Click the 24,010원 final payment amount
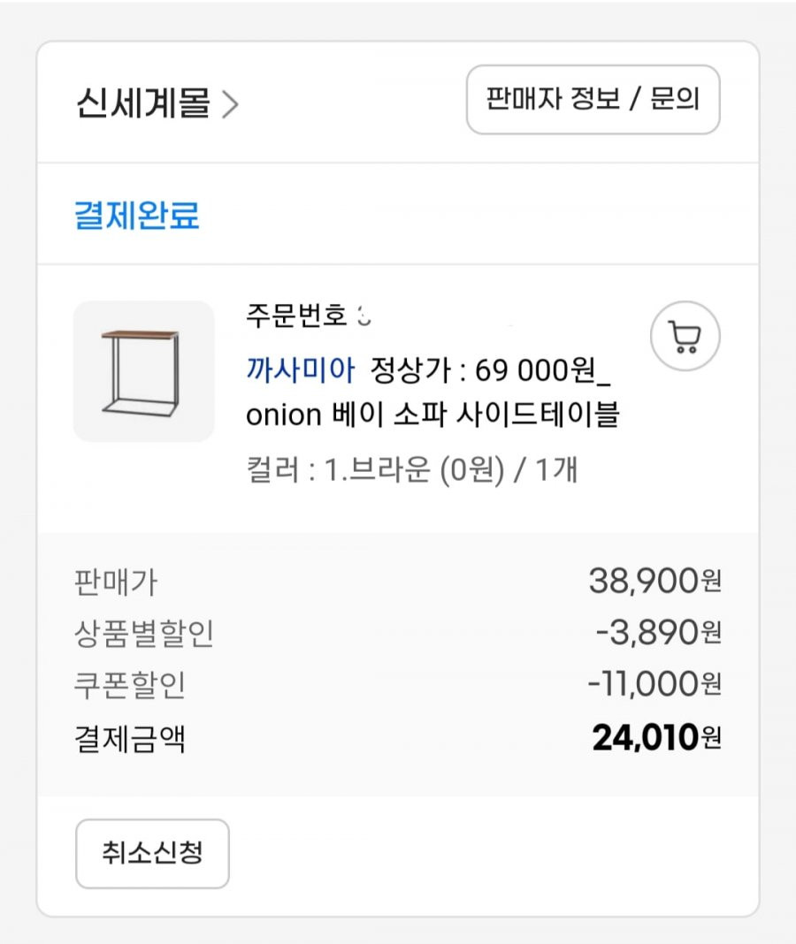796x944 pixels. [657, 737]
